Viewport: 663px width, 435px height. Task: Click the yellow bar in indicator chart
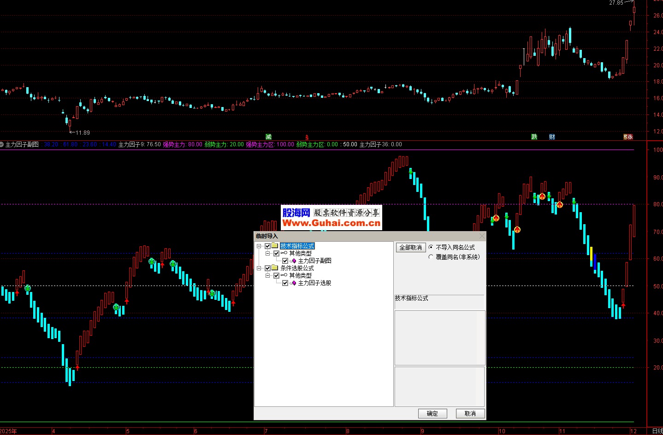pyautogui.click(x=591, y=254)
